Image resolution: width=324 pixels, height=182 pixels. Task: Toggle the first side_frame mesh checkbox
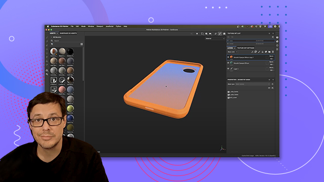click(228, 92)
